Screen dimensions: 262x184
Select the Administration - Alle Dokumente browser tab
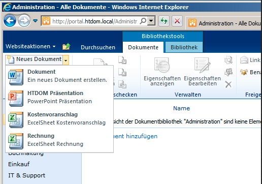point(223,23)
